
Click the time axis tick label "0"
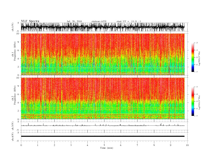point(21,145)
